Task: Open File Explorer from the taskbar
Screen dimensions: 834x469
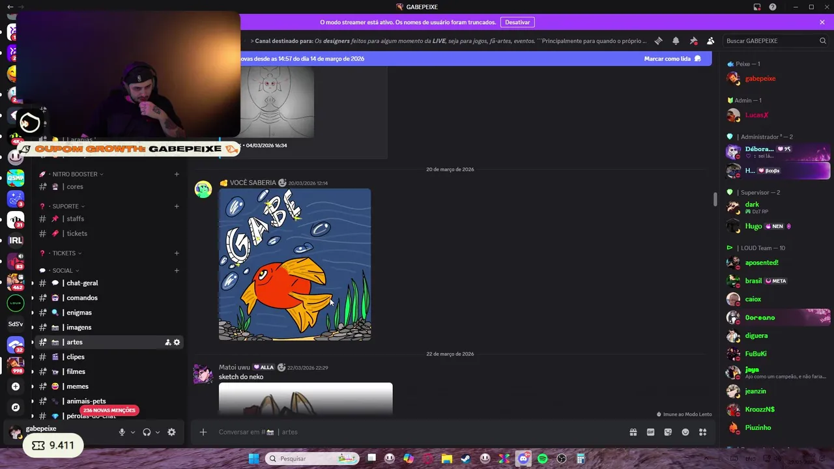Action: pos(447,459)
